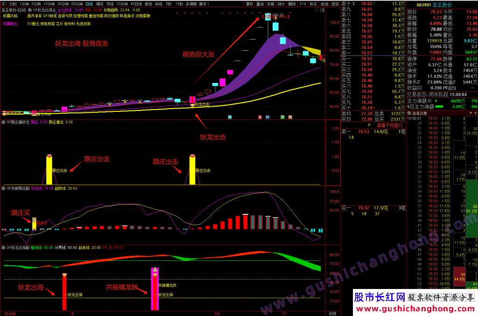Switch to the 60分钟 period
The image size is (478, 316).
(77, 4)
